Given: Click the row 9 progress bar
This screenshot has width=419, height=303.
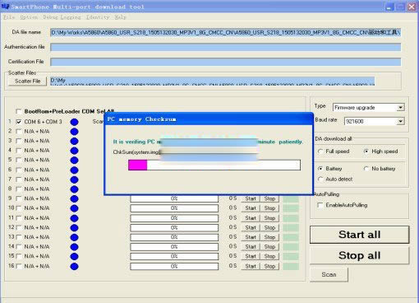Looking at the screenshot, I should coord(174,198).
